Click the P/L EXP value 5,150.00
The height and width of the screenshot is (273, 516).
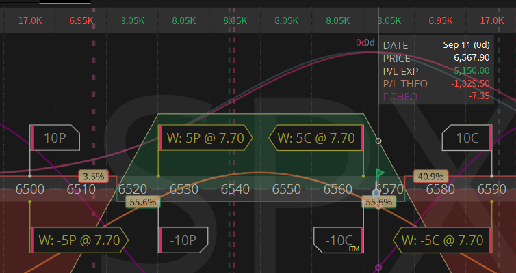click(x=472, y=70)
